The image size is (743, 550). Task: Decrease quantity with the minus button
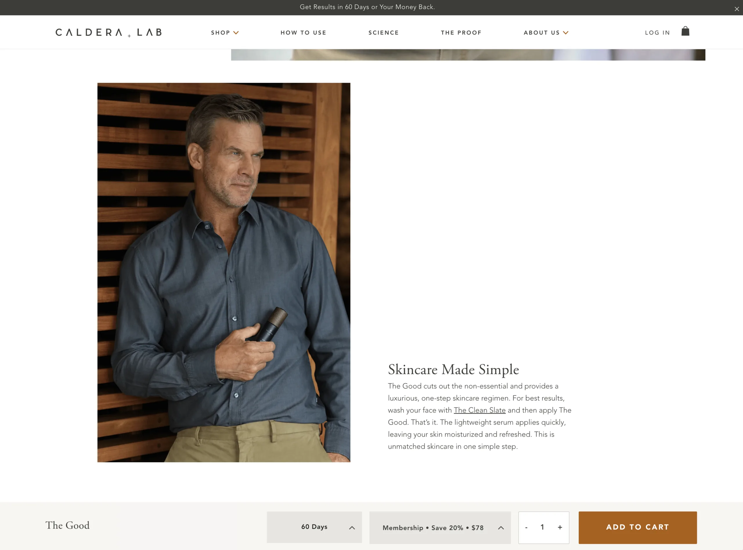[526, 528]
